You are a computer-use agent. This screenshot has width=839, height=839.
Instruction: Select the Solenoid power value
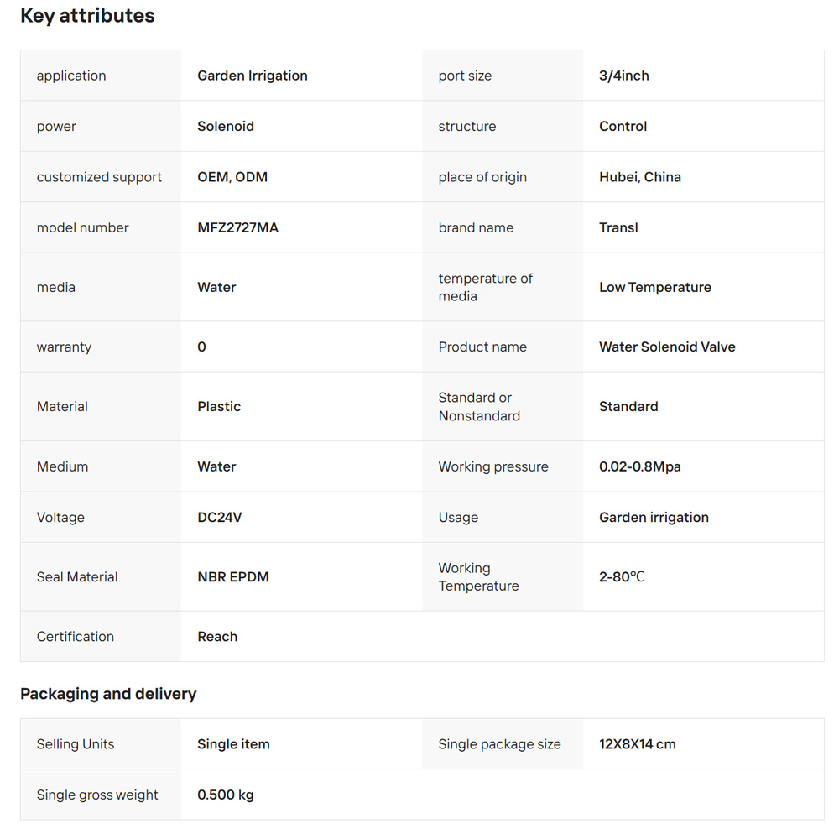pyautogui.click(x=225, y=127)
